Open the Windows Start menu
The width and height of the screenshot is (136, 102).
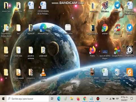click(x=3, y=99)
